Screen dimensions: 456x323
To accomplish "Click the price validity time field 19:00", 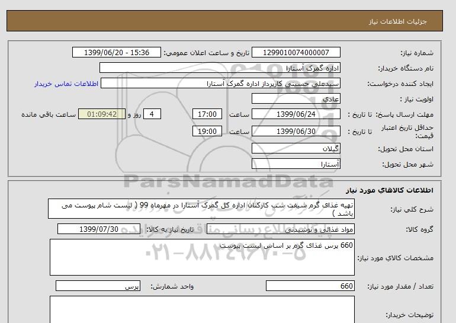I will point(207,131).
